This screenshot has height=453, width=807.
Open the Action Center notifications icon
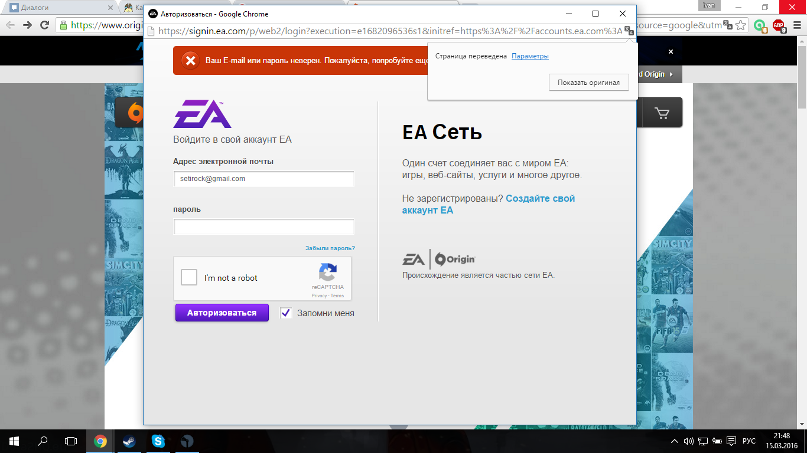pos(731,441)
